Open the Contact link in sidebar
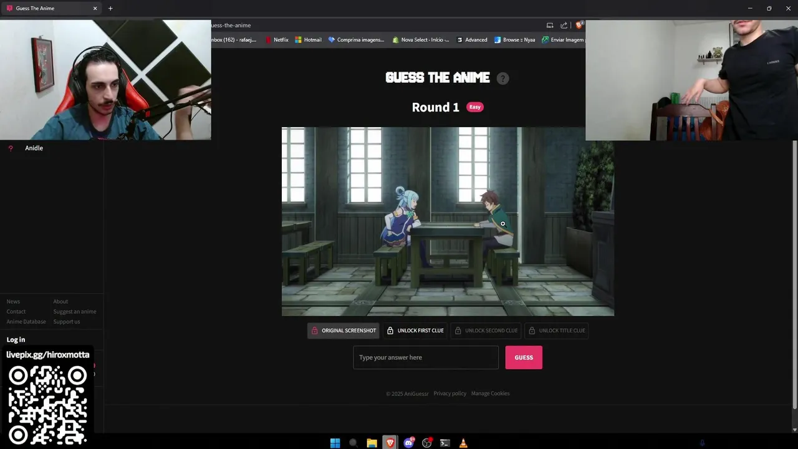The image size is (798, 449). 16,311
